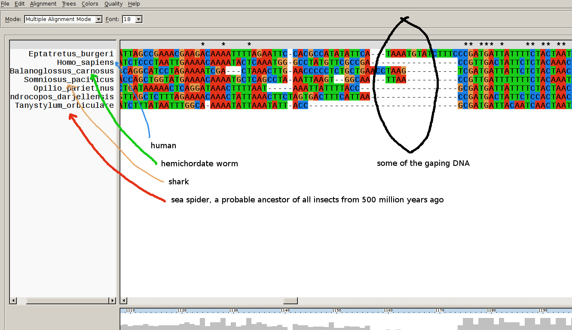Image resolution: width=572 pixels, height=330 pixels.
Task: Click ruler position 1160
Action: 388,310
